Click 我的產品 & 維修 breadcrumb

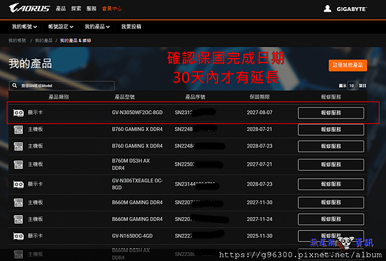75,41
